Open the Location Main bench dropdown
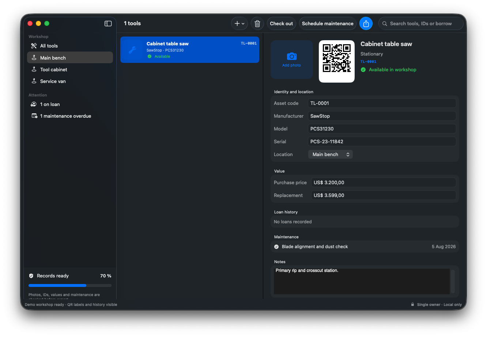 (x=330, y=154)
